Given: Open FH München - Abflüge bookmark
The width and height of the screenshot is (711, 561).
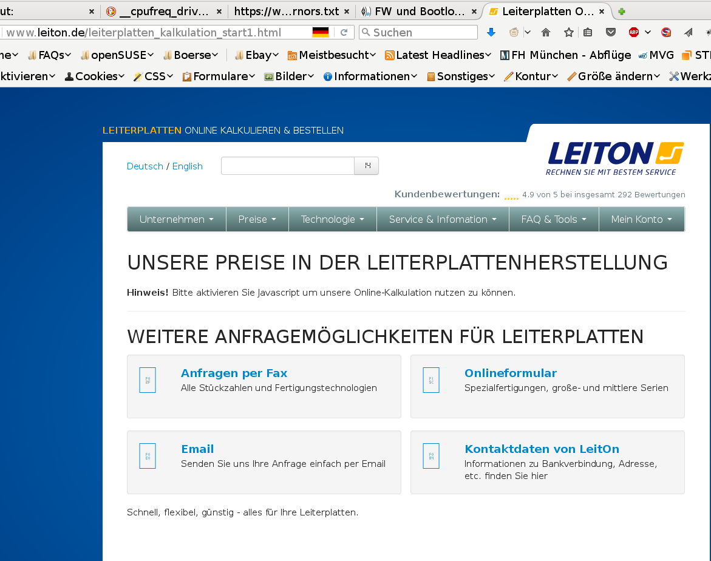Looking at the screenshot, I should click(x=565, y=55).
